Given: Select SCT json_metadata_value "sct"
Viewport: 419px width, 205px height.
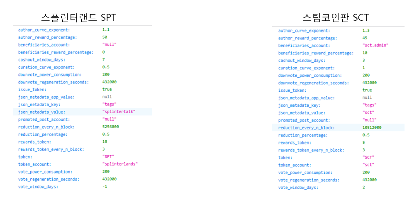Looking at the screenshot, I should coord(368,113).
